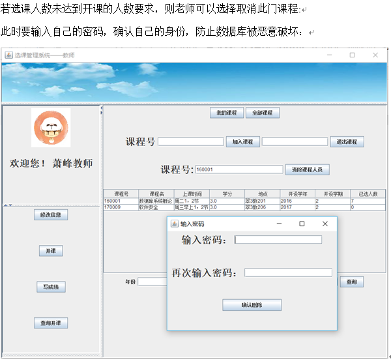The height and width of the screenshot is (363, 391).
Task: Select the 数据库系统概论 course cell
Action: 156,201
